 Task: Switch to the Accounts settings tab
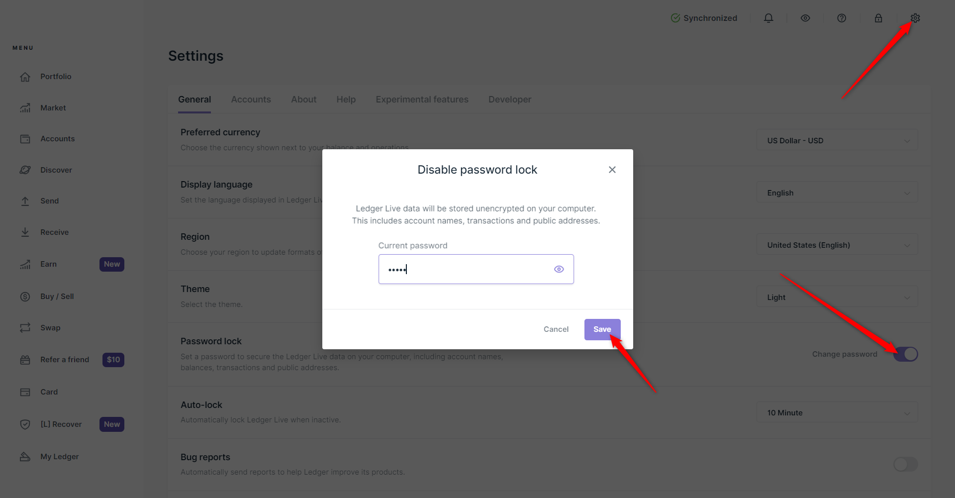click(x=251, y=100)
